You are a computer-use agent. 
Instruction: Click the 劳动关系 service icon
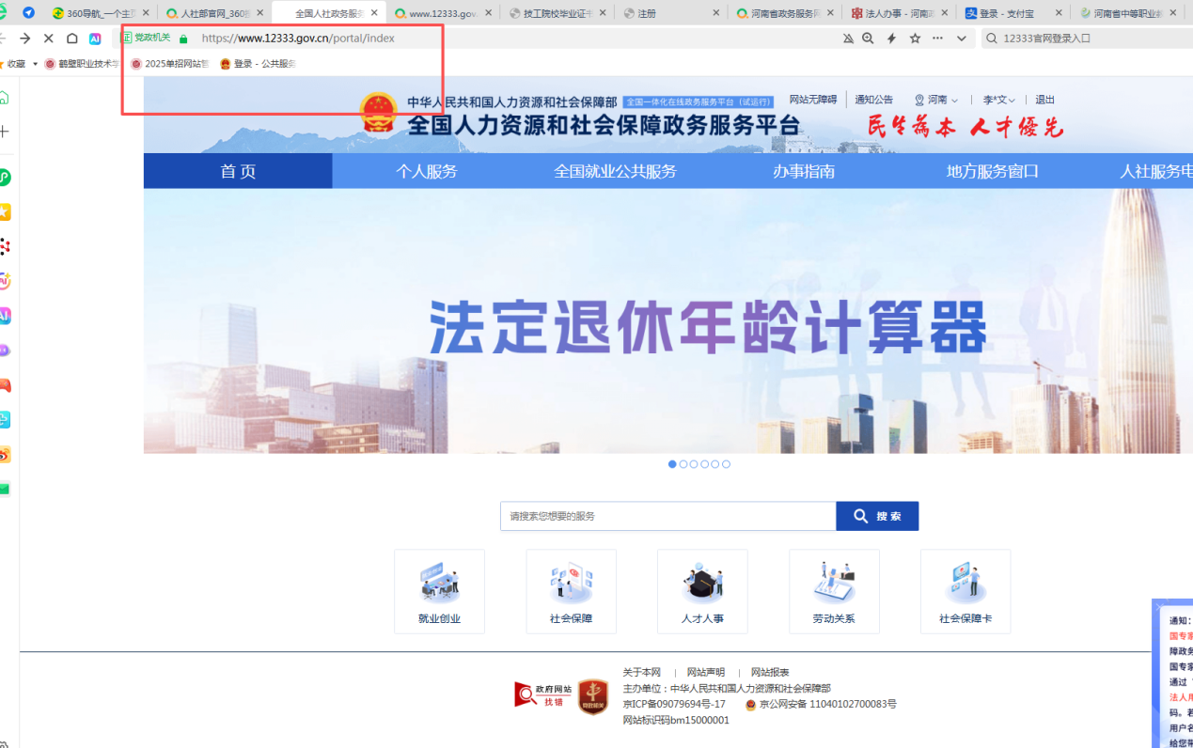[x=834, y=591]
